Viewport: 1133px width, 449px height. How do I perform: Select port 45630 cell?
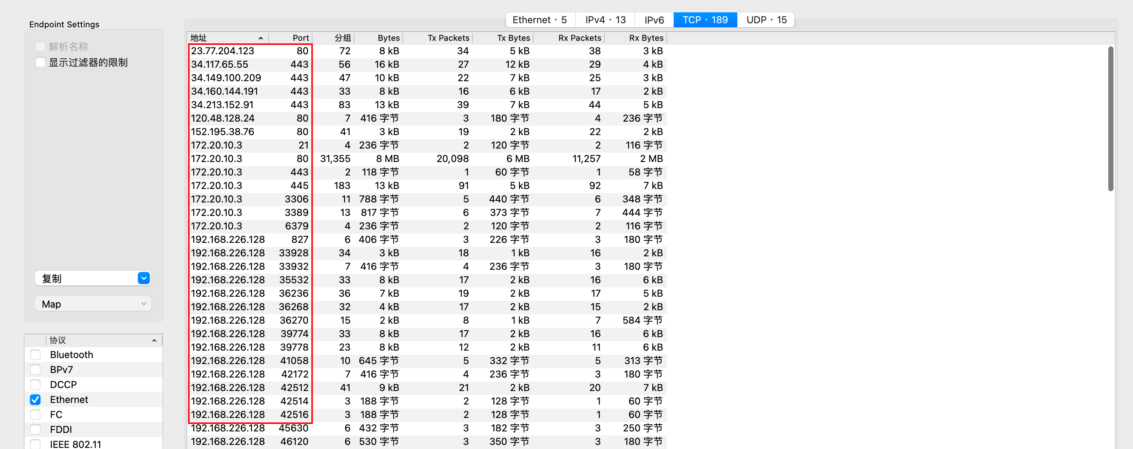coord(294,428)
